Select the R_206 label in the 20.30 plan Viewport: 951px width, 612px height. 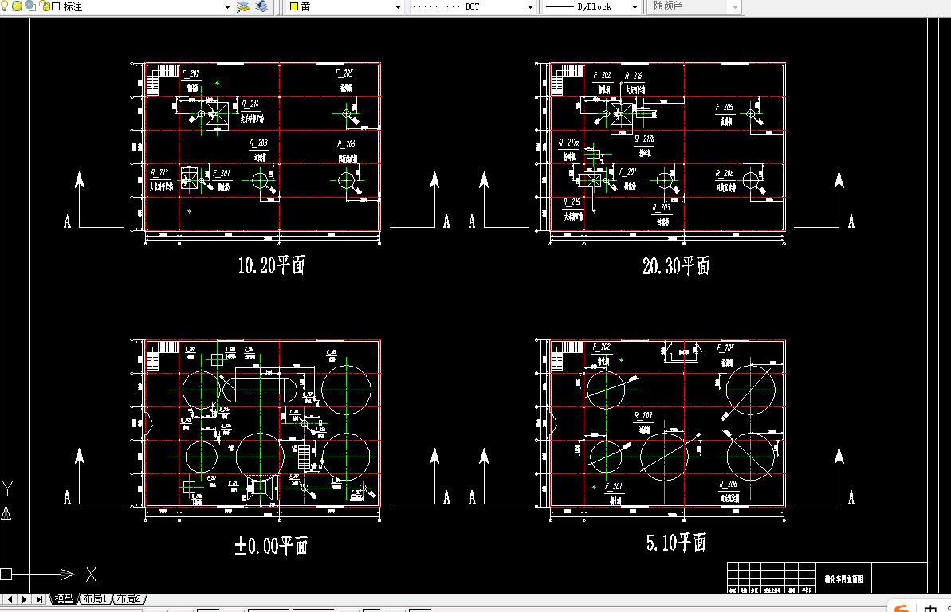click(x=725, y=174)
